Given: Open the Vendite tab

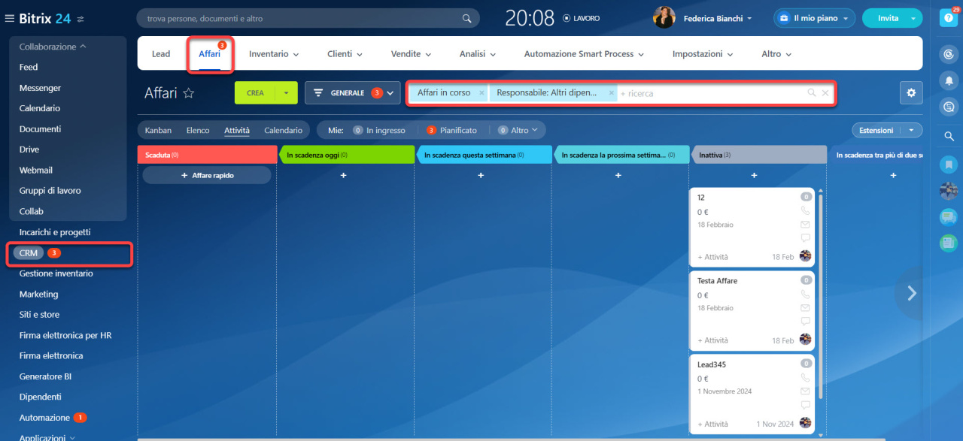Looking at the screenshot, I should coord(411,54).
